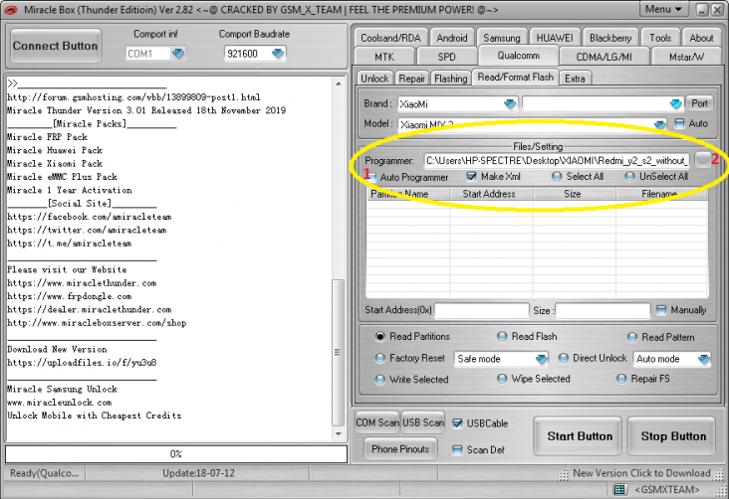Switch to the Blackberry tab
The image size is (729, 499).
[610, 38]
